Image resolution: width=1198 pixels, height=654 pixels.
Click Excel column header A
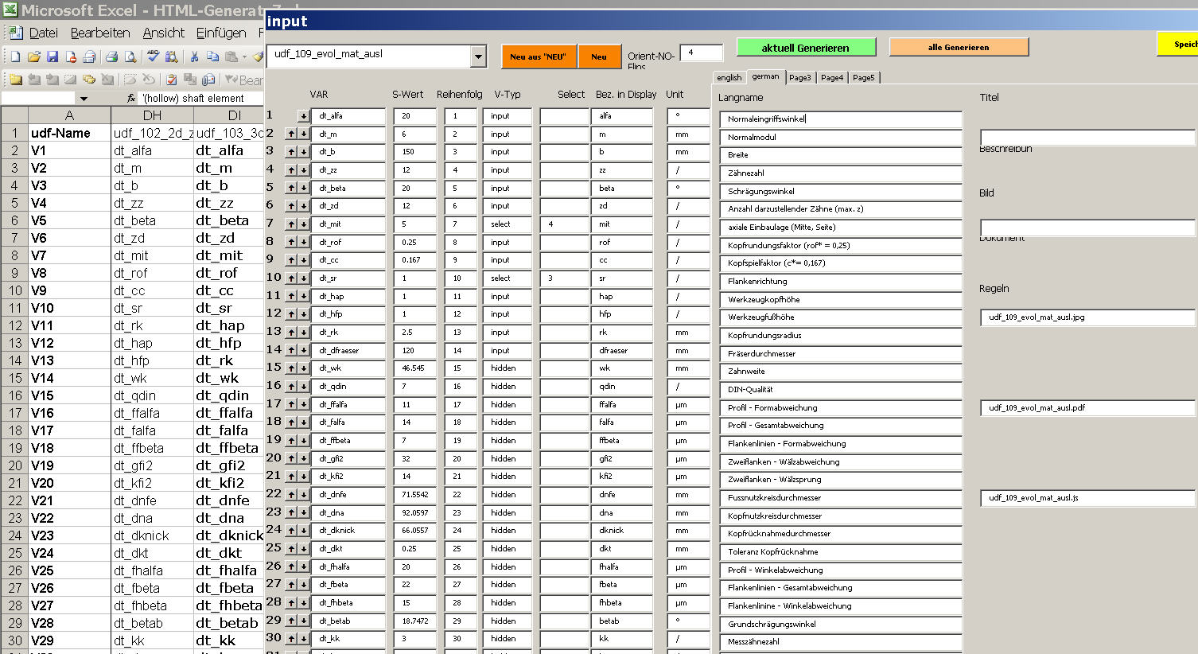pos(69,115)
